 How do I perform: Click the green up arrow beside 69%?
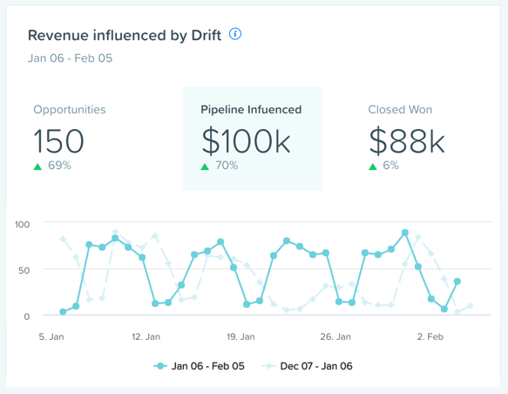(37, 166)
